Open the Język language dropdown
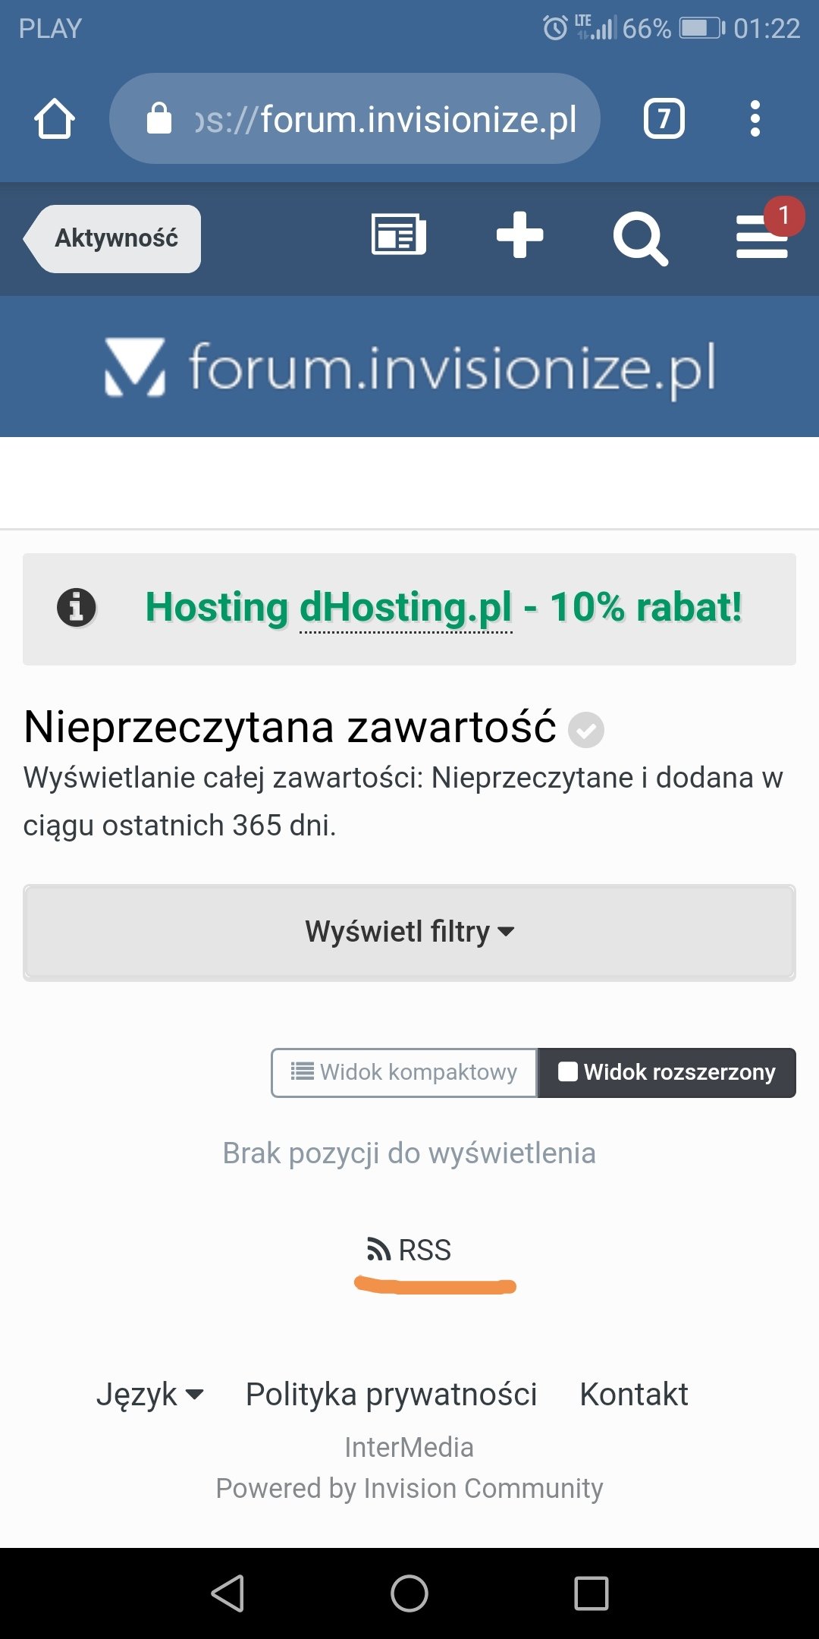 [149, 1395]
